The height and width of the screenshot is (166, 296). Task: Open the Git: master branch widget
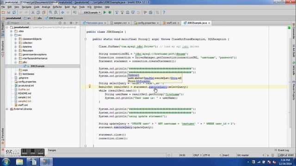click(251, 155)
